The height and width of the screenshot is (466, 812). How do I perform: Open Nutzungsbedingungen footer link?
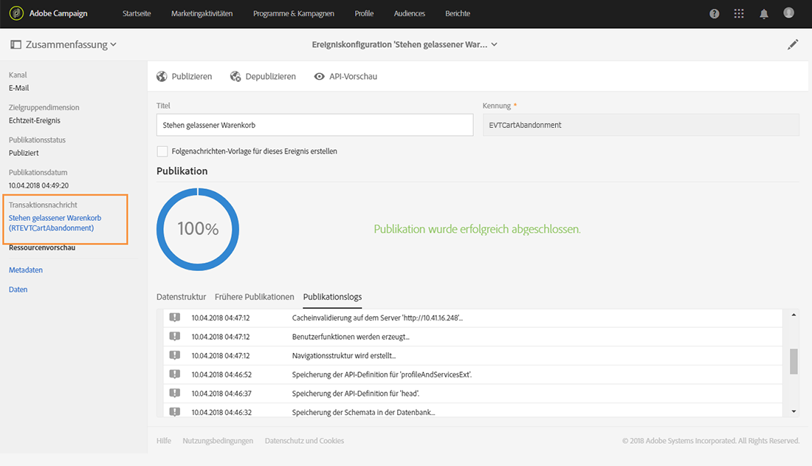[x=218, y=441]
